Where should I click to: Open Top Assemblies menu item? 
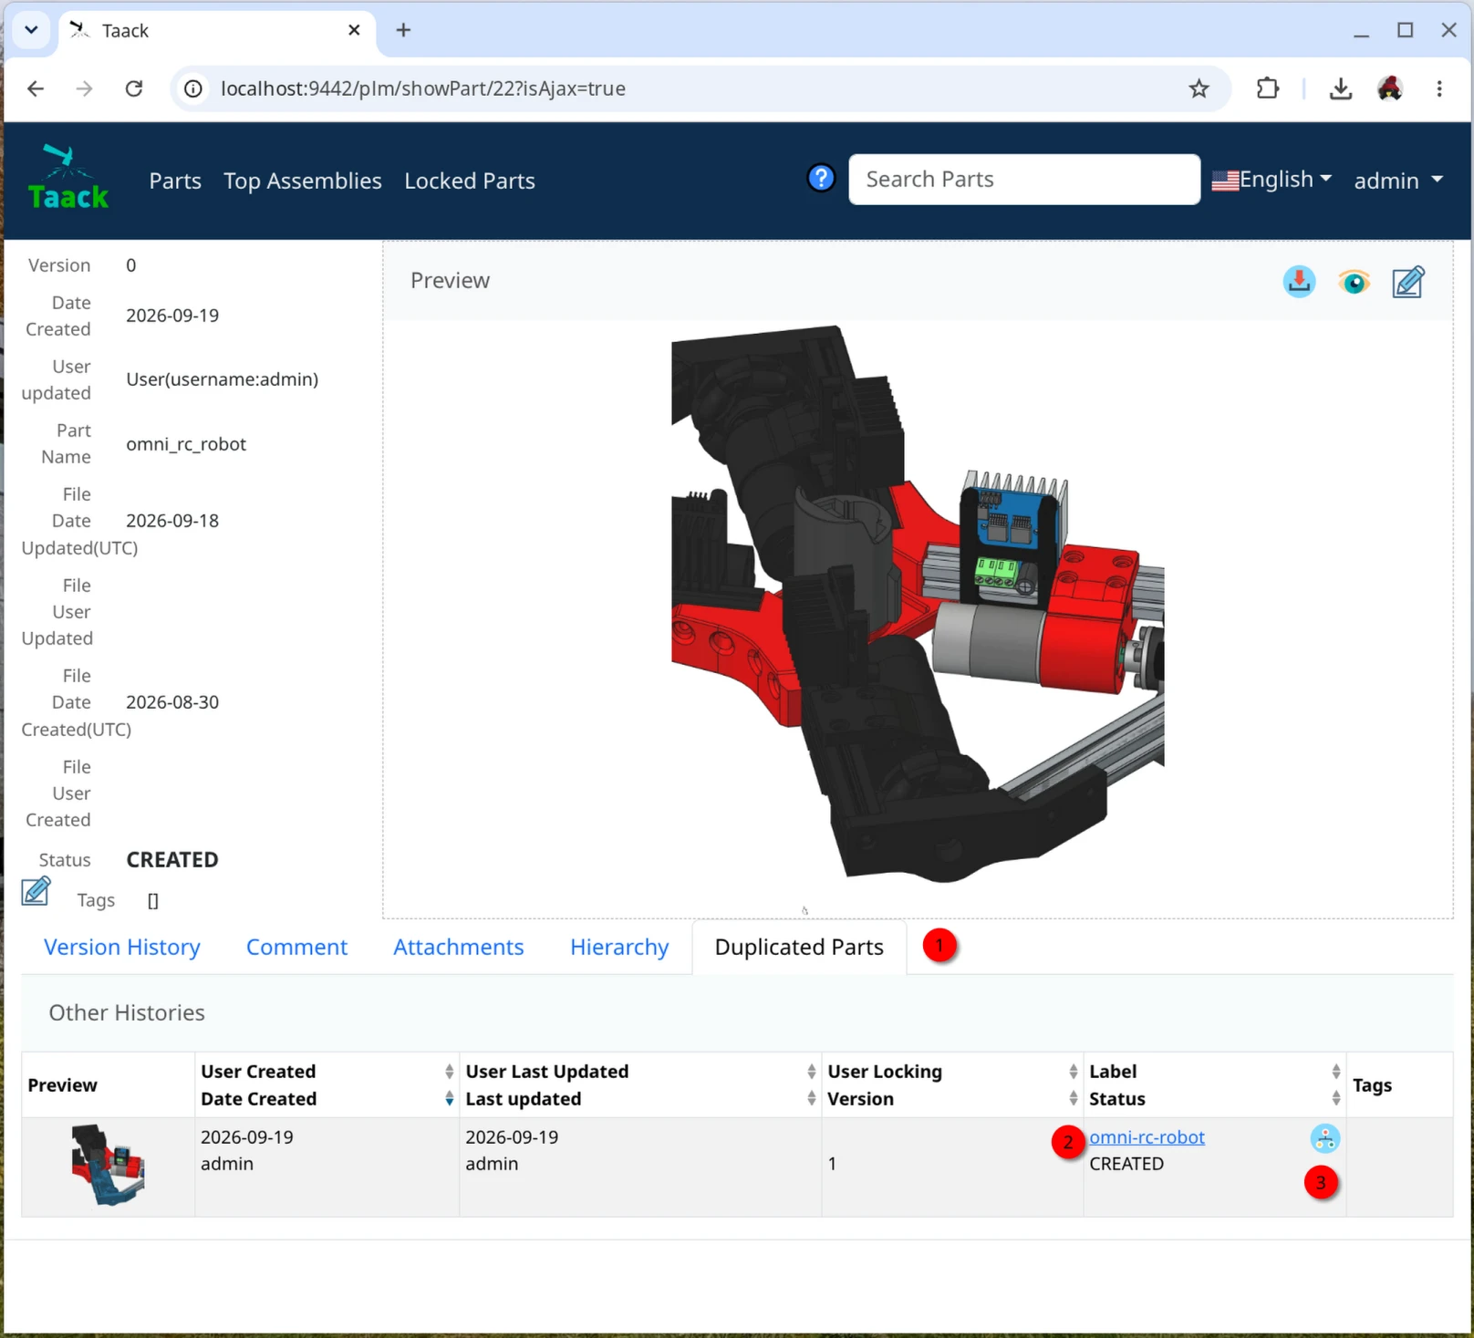click(303, 181)
